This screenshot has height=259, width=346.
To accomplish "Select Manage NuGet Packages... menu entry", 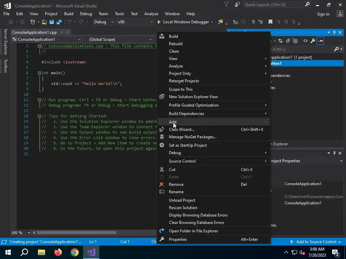I will 214,137.
